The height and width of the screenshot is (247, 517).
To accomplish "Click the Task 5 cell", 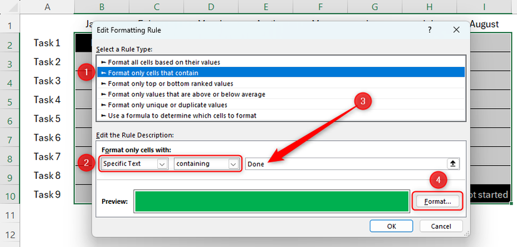I will tap(47, 118).
